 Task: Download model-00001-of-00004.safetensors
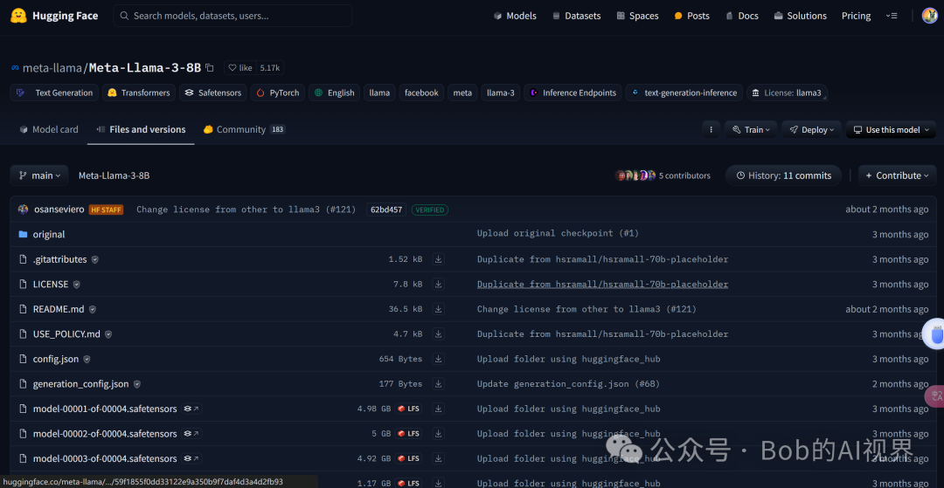(x=439, y=409)
